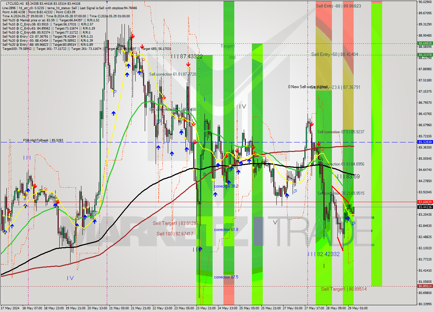Select the Sell Entry -88 | 89.96823 label

(338, 6)
